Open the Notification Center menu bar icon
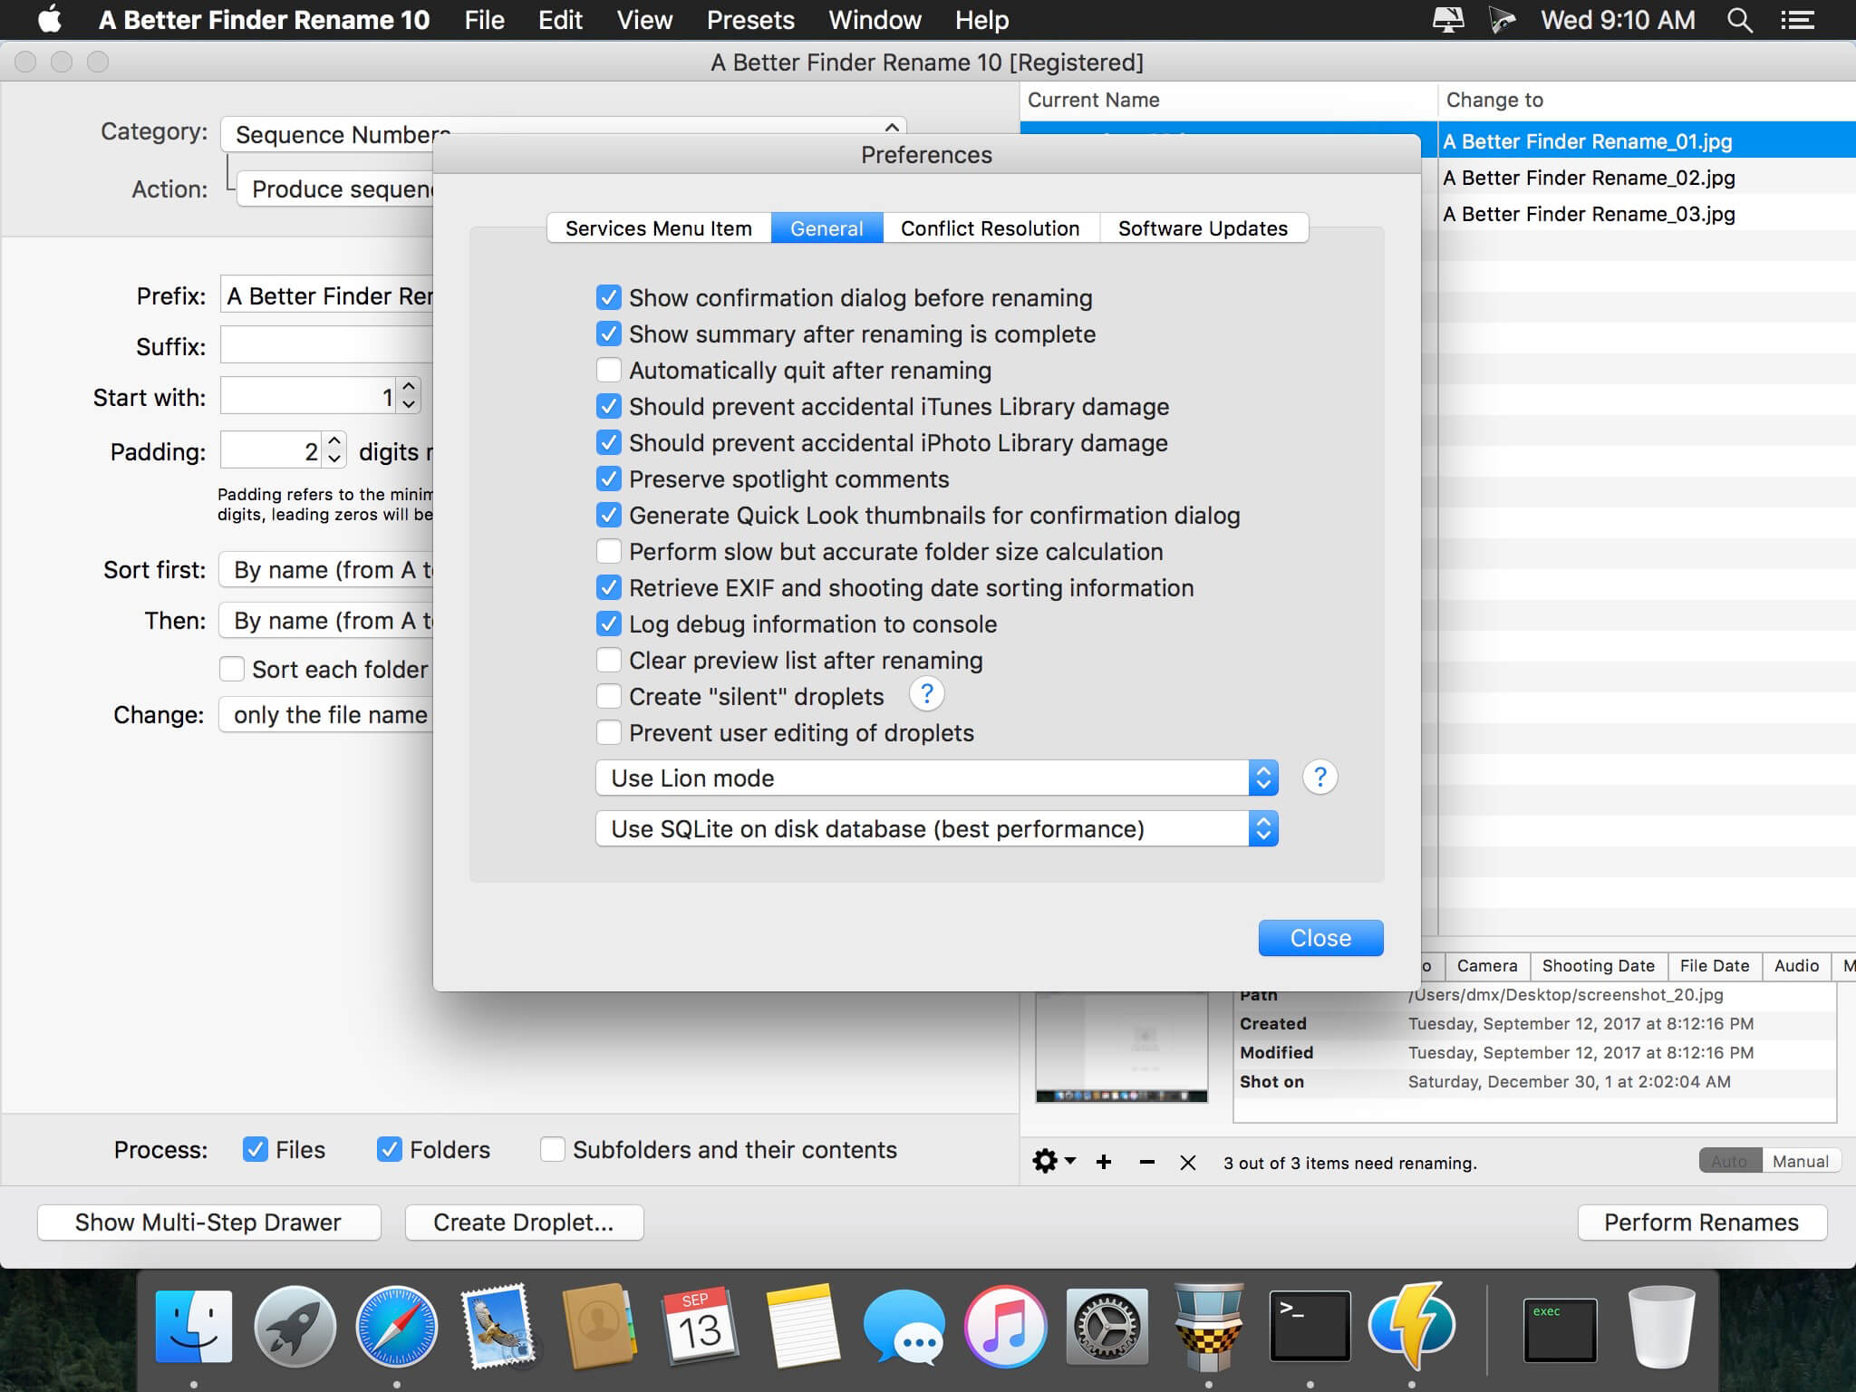Screen dimensions: 1856x1392 pos(1797,20)
